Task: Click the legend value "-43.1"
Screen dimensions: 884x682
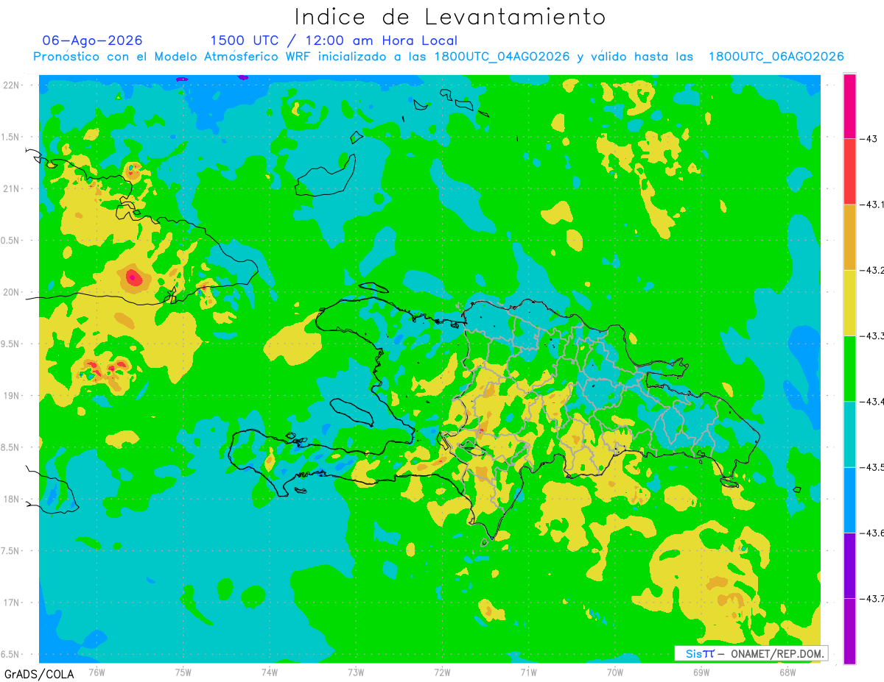Action: pyautogui.click(x=872, y=205)
